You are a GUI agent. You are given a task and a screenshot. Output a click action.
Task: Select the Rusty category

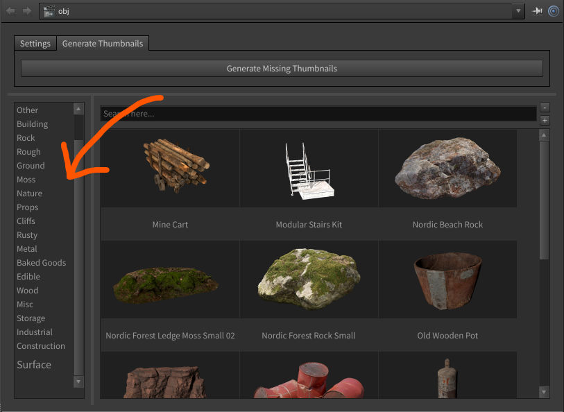(27, 234)
